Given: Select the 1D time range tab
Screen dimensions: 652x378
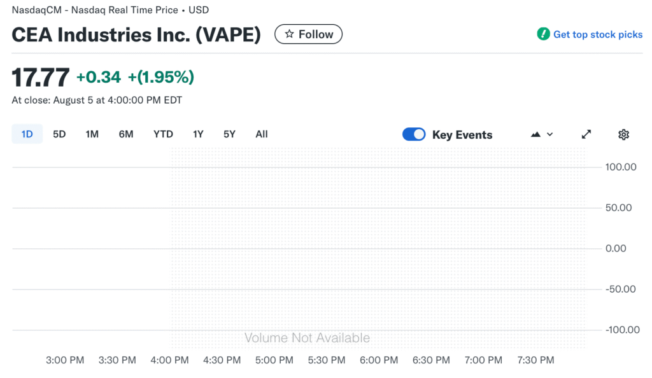Looking at the screenshot, I should tap(27, 134).
